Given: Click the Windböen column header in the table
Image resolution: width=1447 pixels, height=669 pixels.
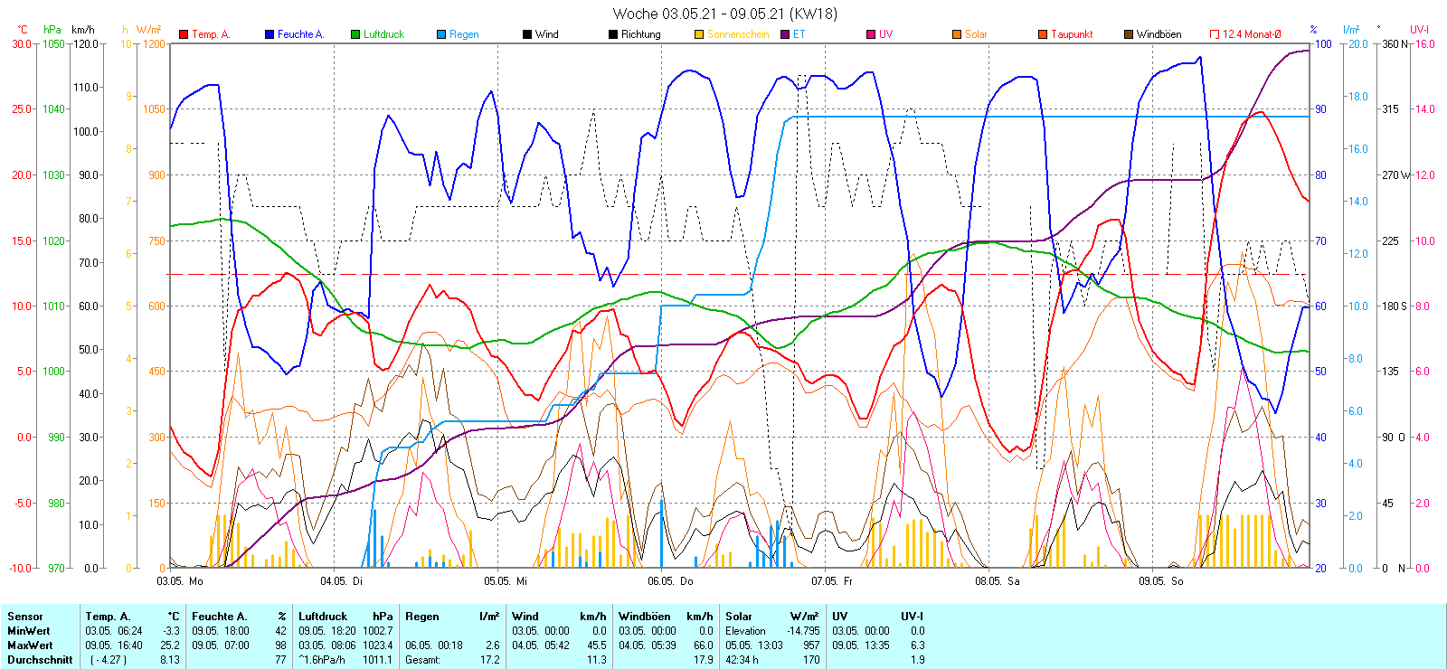Looking at the screenshot, I should (x=645, y=617).
